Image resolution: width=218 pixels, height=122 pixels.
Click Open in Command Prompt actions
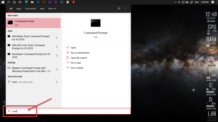click(73, 47)
